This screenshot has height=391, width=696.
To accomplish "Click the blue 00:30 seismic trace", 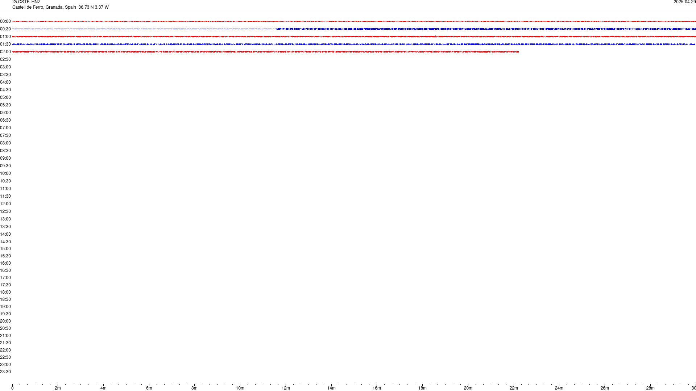I will (x=354, y=29).
